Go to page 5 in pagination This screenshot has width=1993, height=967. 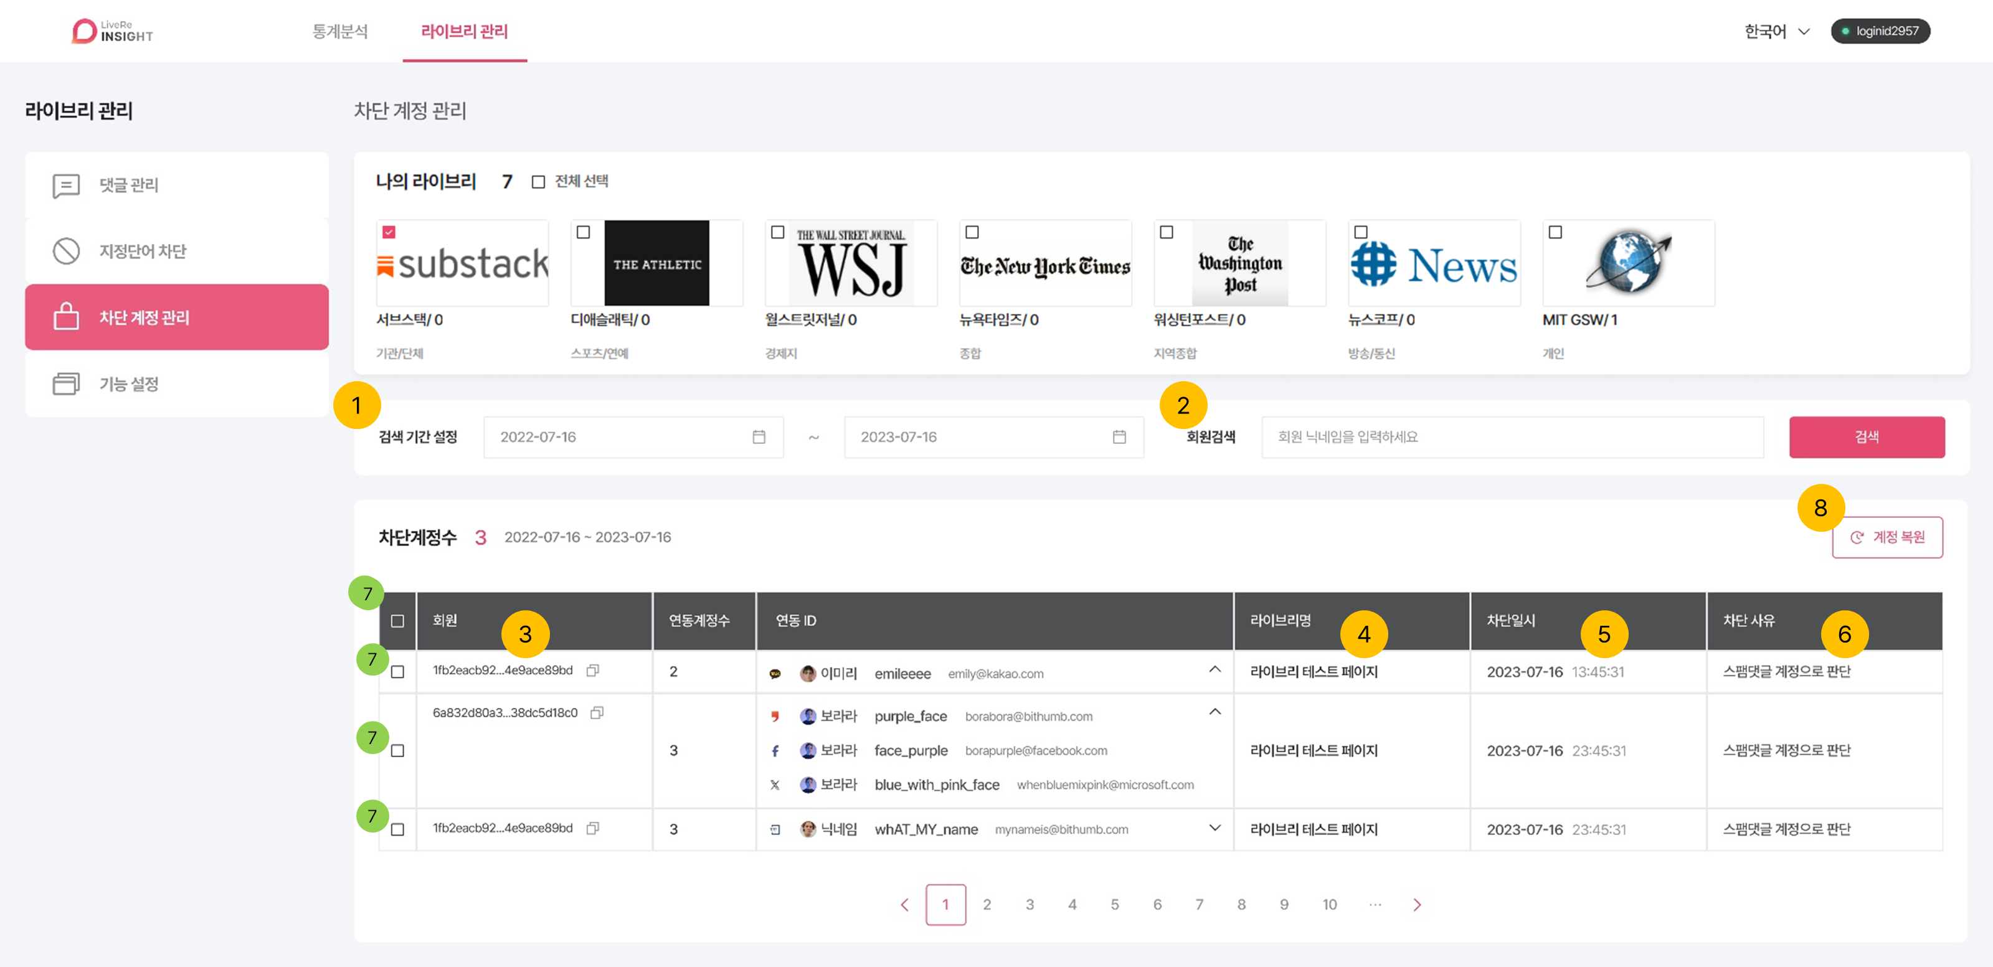click(1114, 904)
